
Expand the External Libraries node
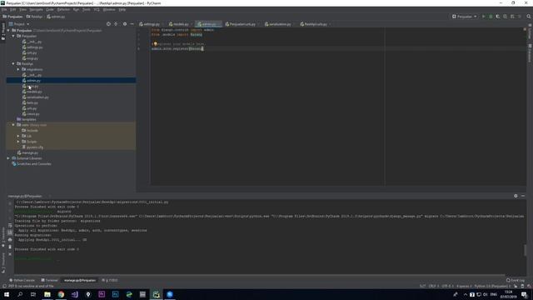[8, 158]
